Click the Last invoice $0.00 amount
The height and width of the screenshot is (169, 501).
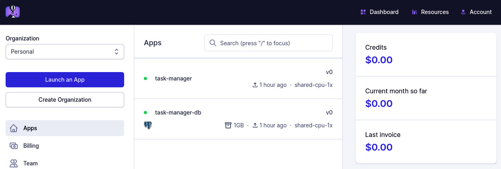pos(379,147)
